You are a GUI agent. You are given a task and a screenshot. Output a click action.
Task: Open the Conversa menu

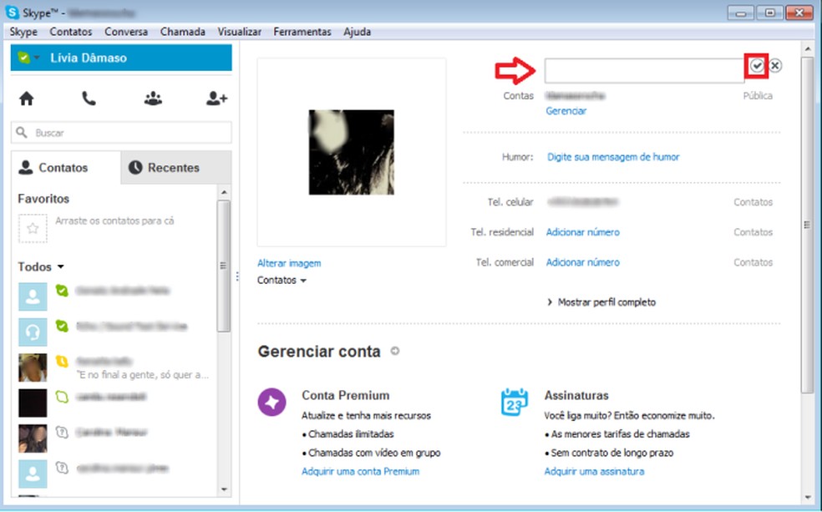tap(126, 32)
